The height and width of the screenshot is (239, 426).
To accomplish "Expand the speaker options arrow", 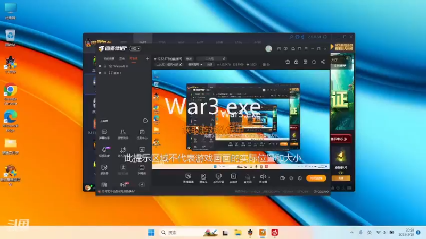I will [x=269, y=177].
